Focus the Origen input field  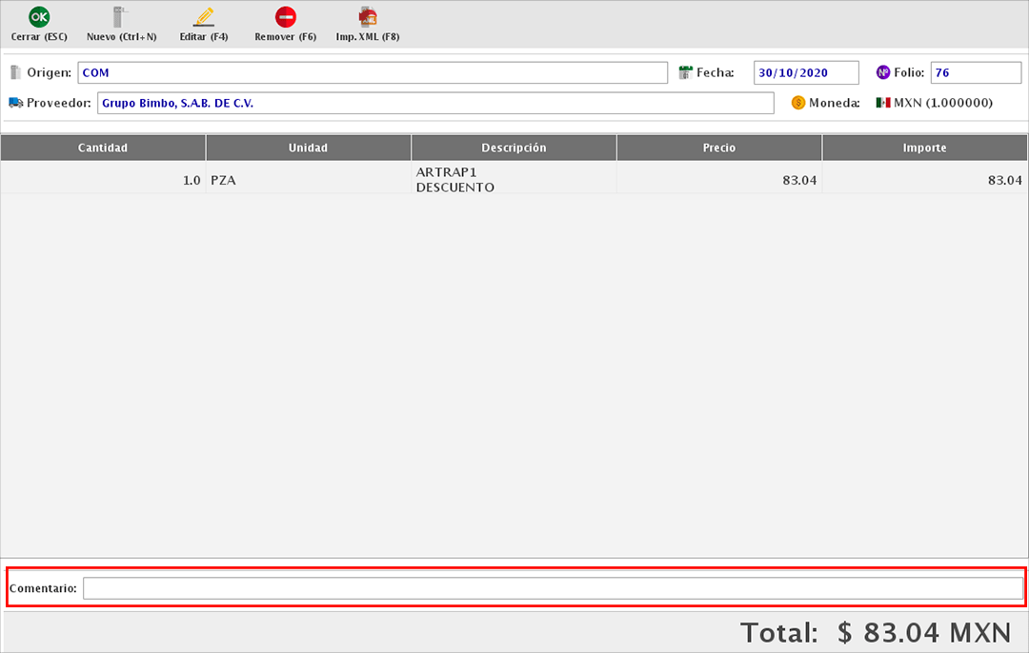(373, 72)
